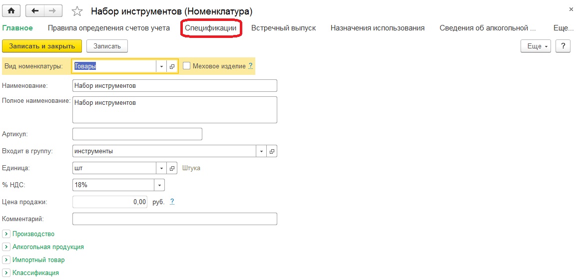
Task: Expand the Классификация section
Action: click(30, 273)
